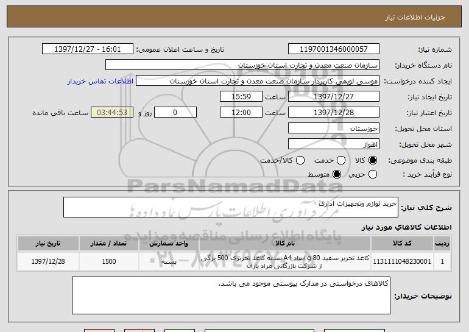Click the row number 1 cell
469x332 pixels.
[442, 261]
